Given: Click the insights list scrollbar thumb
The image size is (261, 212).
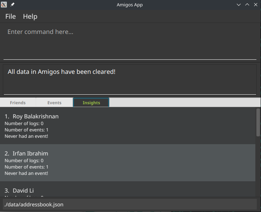Looking at the screenshot, I should tap(258, 122).
